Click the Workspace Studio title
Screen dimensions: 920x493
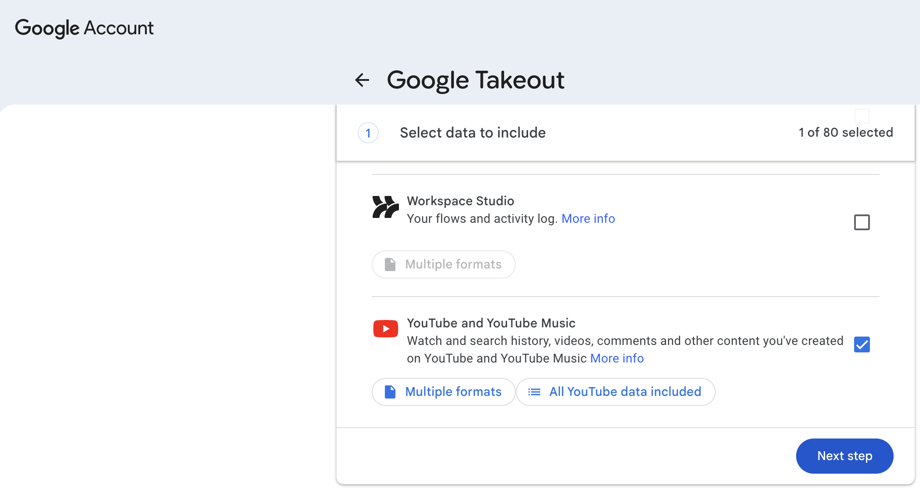tap(460, 201)
